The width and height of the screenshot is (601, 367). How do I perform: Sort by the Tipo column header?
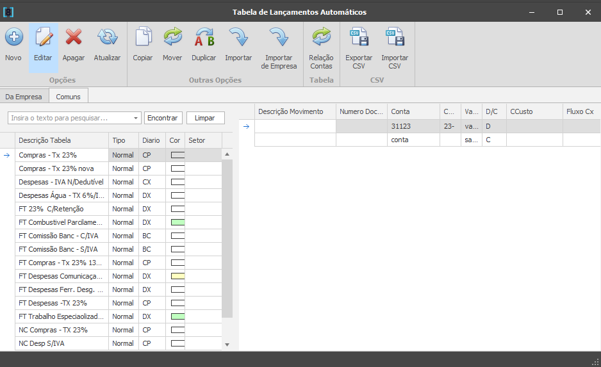[x=124, y=140]
